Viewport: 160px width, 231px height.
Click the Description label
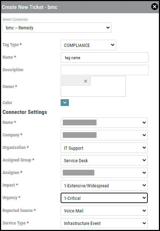(x=13, y=70)
